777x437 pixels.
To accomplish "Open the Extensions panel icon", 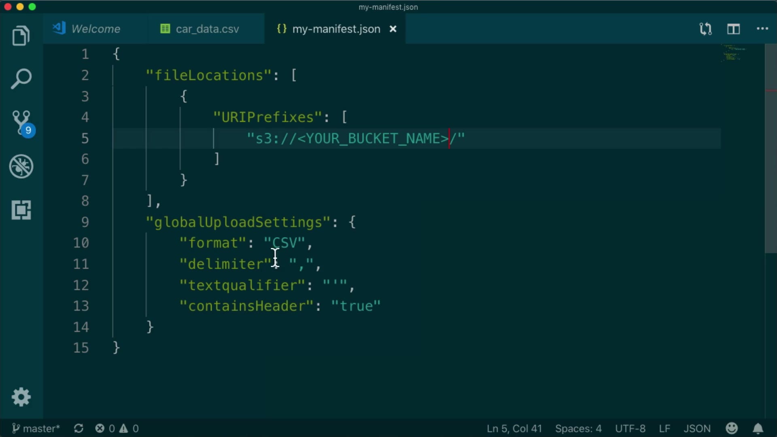I will coord(21,210).
